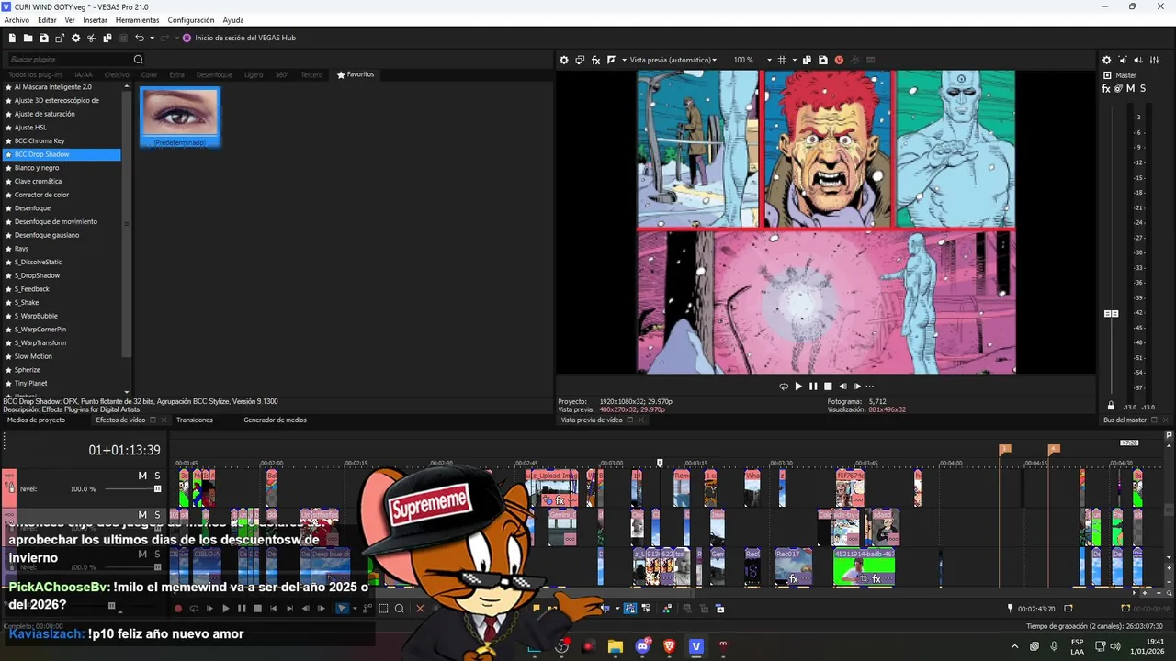Undo the last action
The height and width of the screenshot is (661, 1176).
coord(140,38)
